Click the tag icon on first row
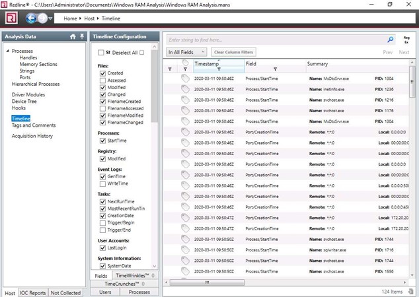The width and height of the screenshot is (419, 297). [185, 79]
